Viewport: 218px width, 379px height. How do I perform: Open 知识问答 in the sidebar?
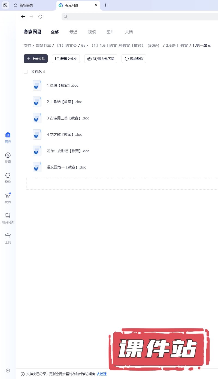(8, 218)
